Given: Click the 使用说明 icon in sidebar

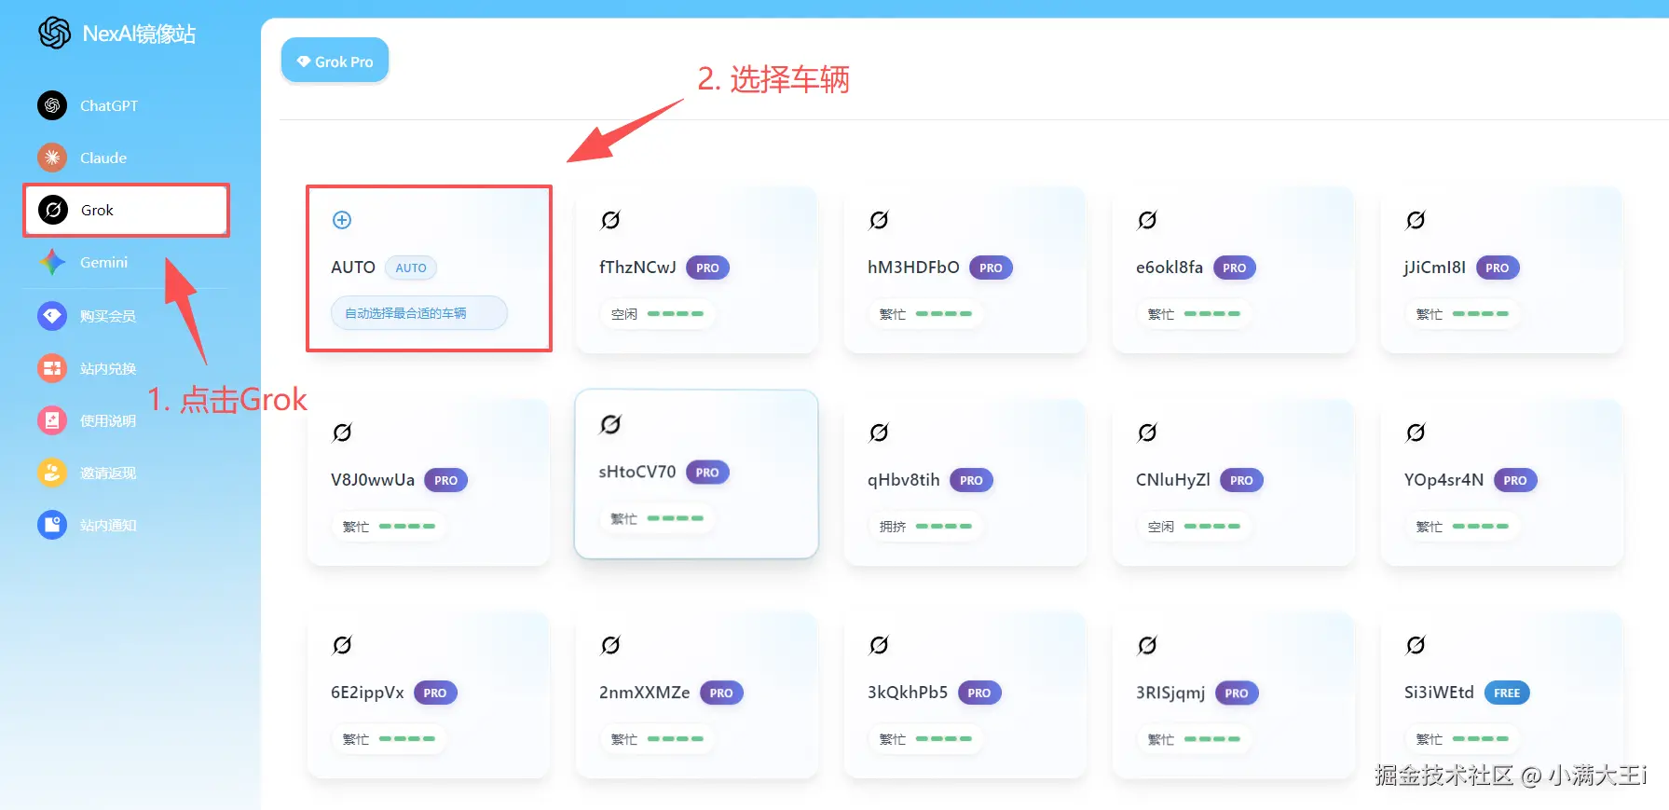Looking at the screenshot, I should [x=52, y=420].
